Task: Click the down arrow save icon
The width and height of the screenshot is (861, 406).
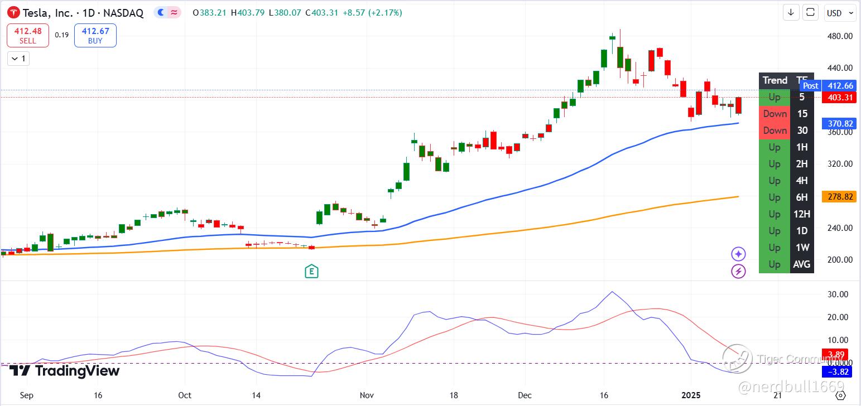Action: click(791, 12)
